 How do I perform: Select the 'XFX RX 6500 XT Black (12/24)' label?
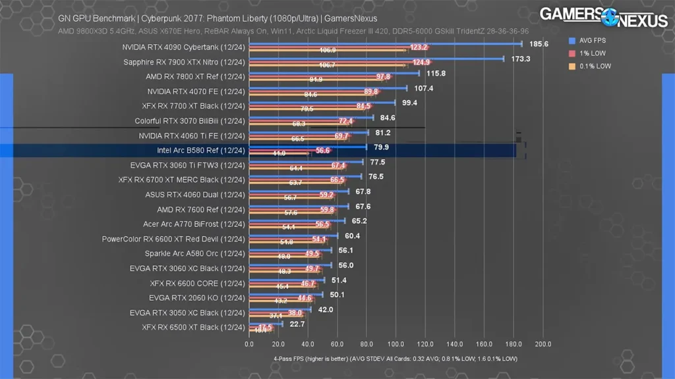point(193,328)
